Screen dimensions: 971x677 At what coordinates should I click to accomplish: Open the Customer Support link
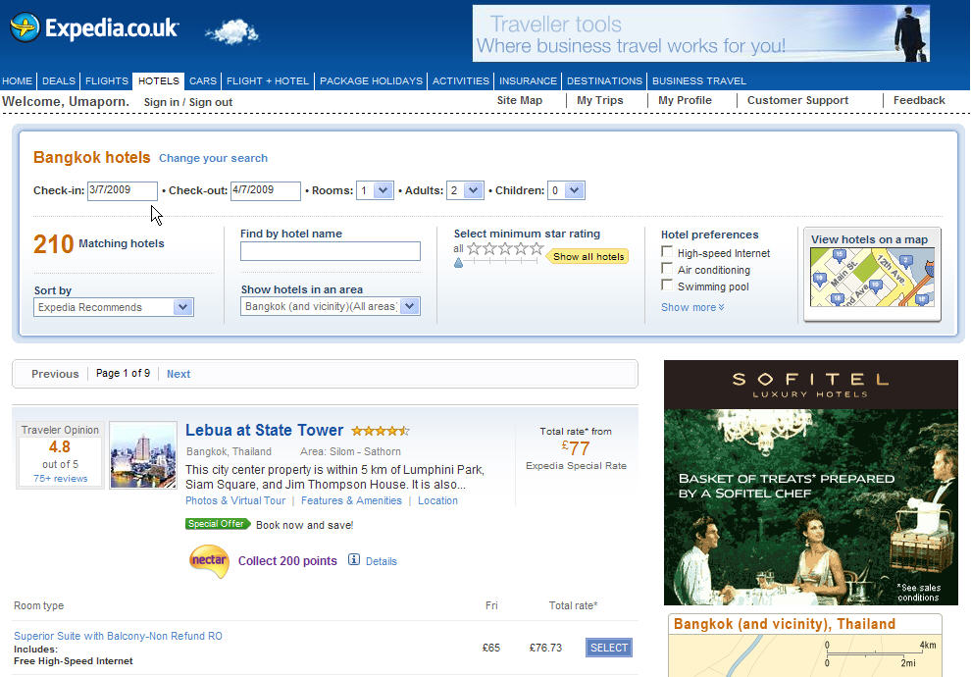(x=797, y=100)
